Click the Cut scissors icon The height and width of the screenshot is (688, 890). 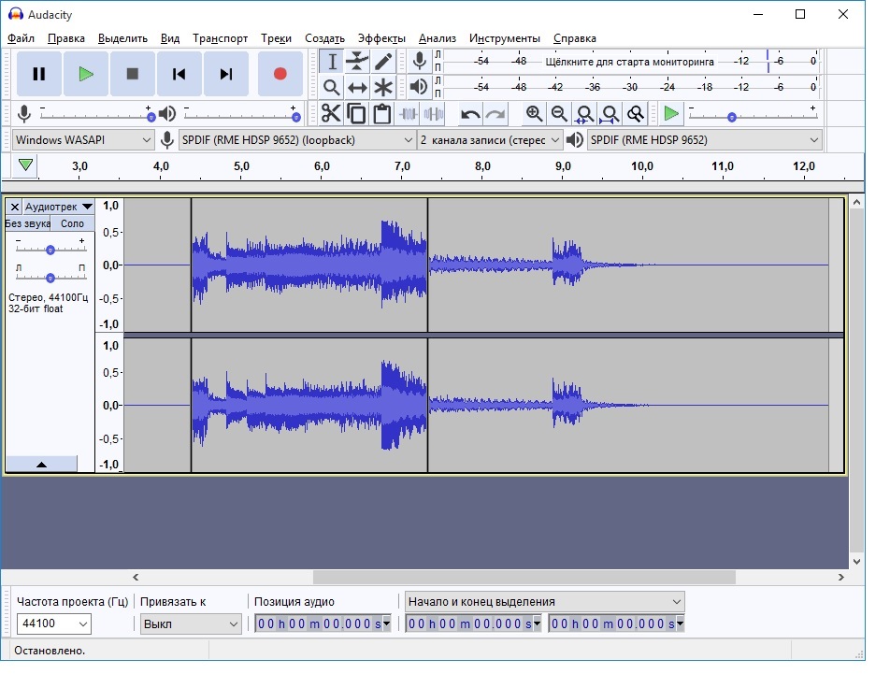click(331, 114)
